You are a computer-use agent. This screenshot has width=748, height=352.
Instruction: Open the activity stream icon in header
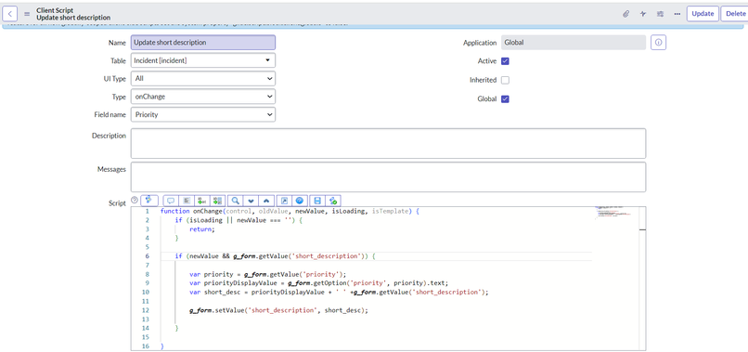pos(643,14)
